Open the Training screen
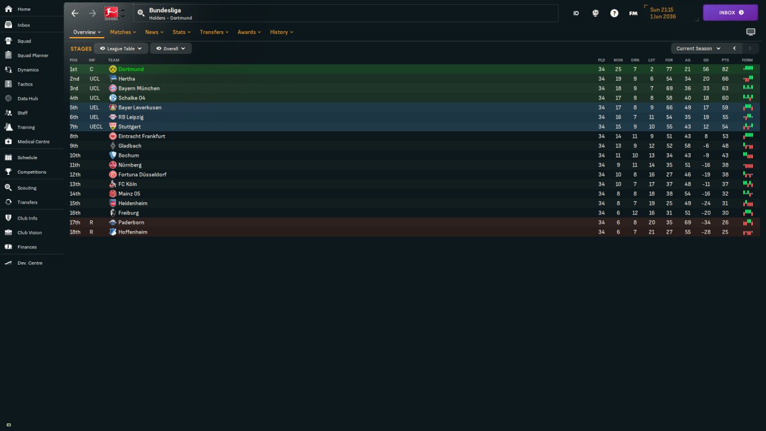766x431 pixels. click(26, 128)
